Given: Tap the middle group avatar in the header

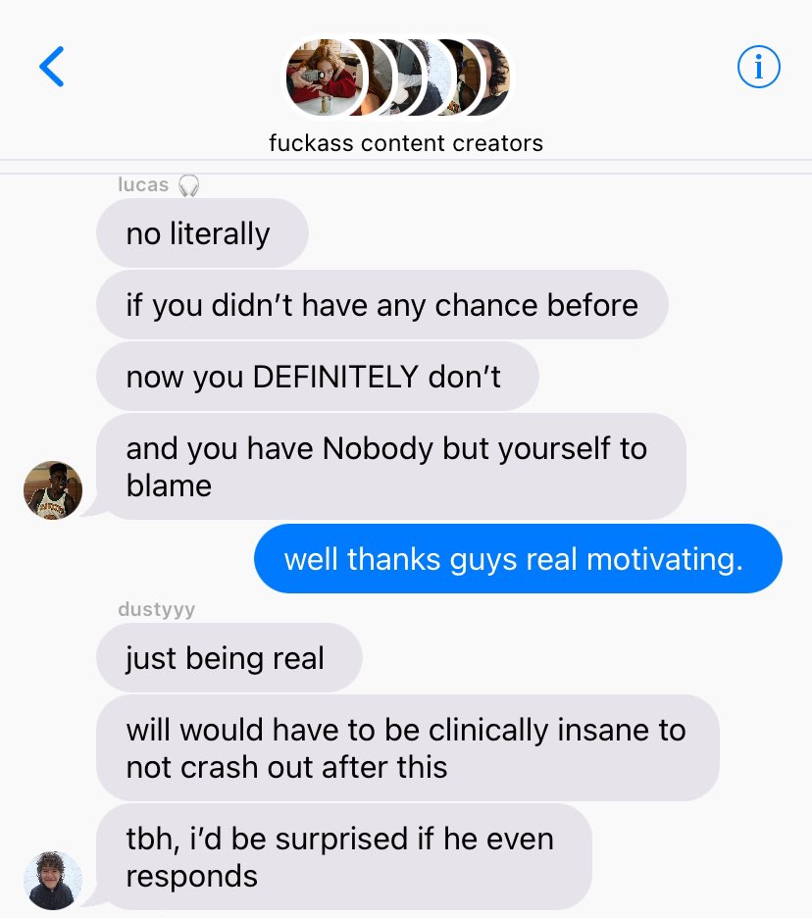Looking at the screenshot, I should tap(409, 77).
